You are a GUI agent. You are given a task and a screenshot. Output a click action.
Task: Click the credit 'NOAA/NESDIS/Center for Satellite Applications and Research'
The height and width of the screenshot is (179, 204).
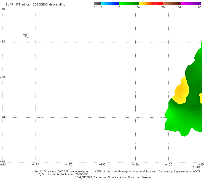(114, 177)
